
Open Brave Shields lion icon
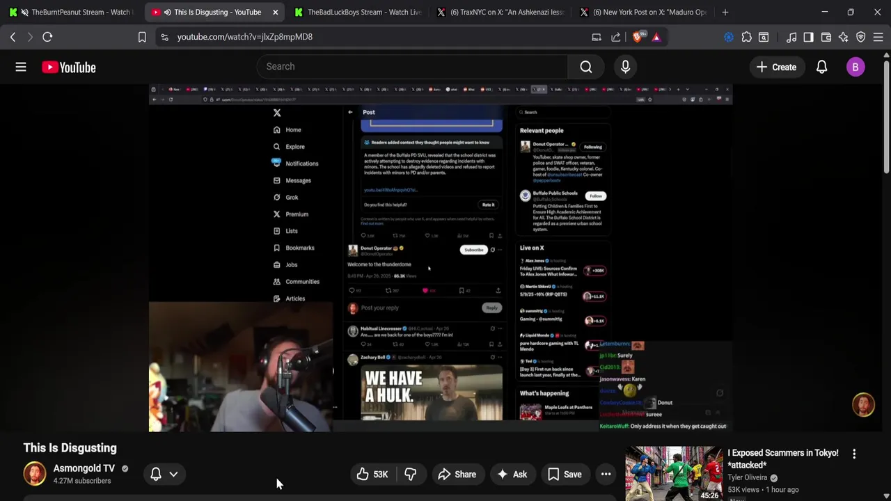coord(637,37)
